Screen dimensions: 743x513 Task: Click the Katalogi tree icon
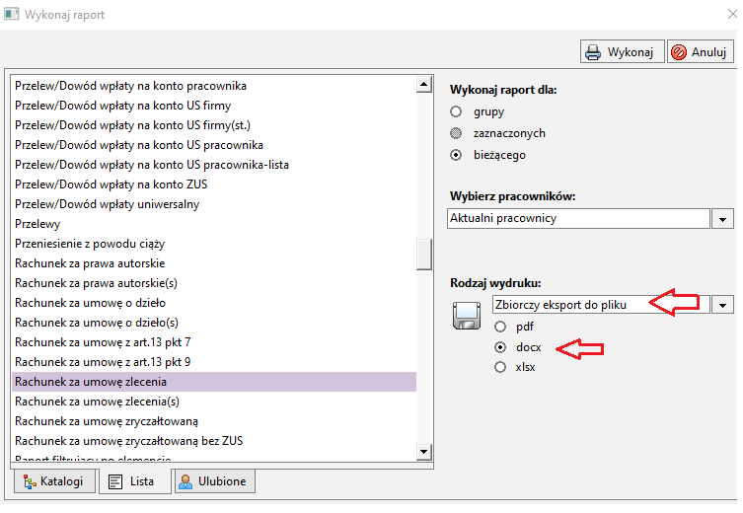[30, 481]
